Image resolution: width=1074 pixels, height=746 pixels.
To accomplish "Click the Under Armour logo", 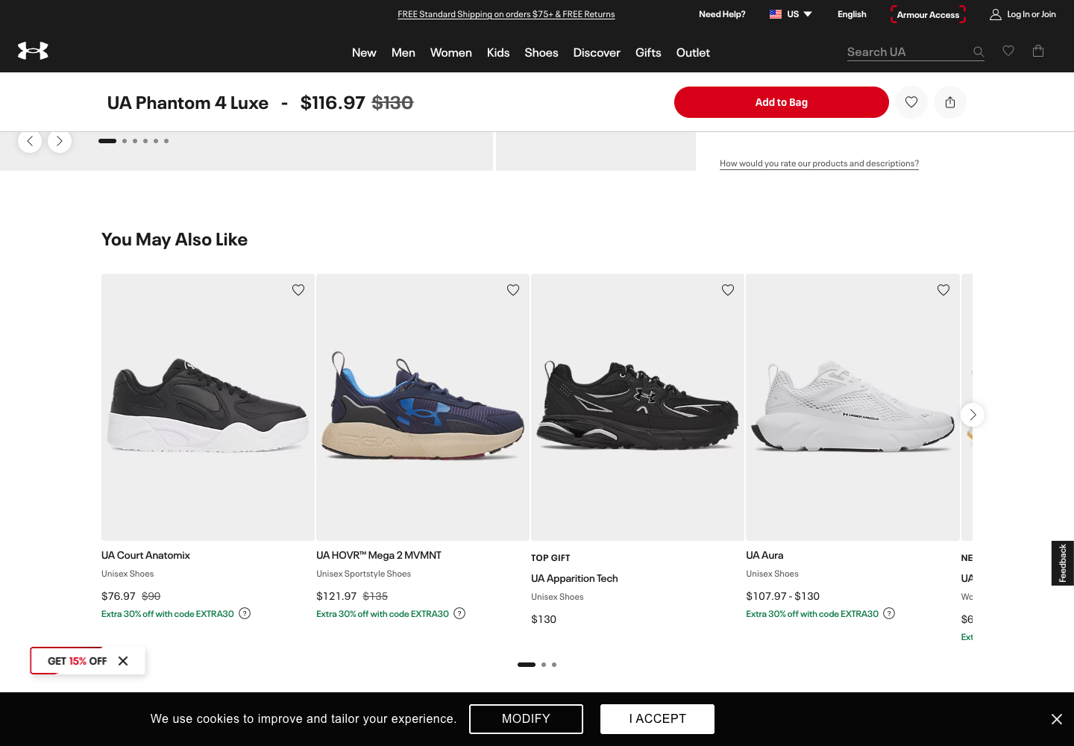I will pyautogui.click(x=33, y=51).
